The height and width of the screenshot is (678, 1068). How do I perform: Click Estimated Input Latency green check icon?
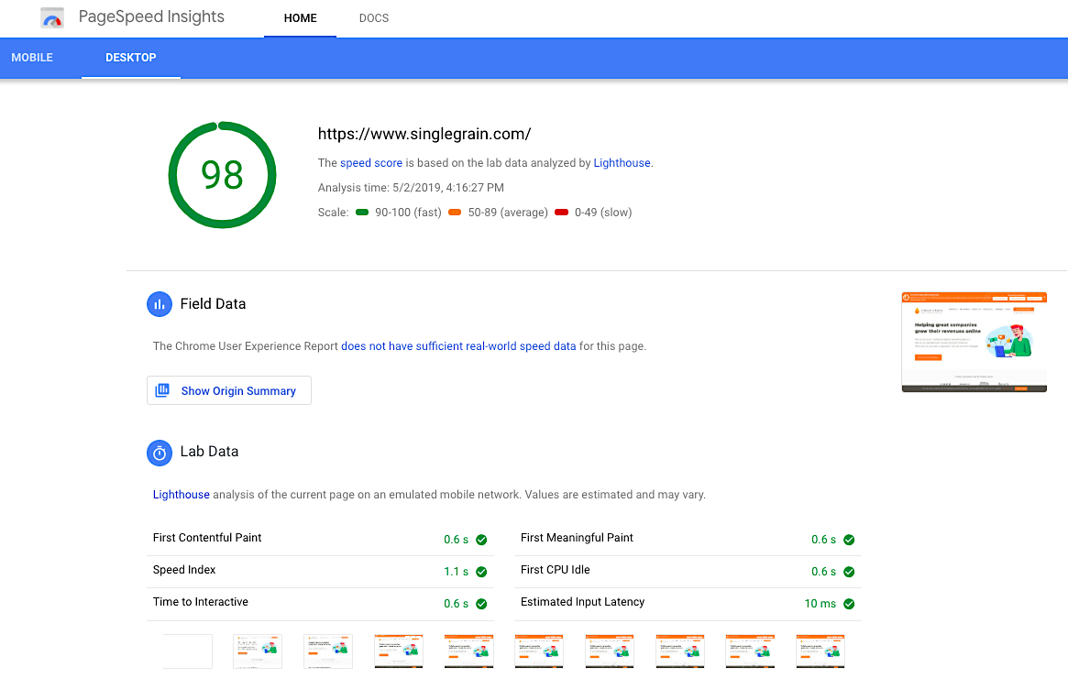point(849,604)
